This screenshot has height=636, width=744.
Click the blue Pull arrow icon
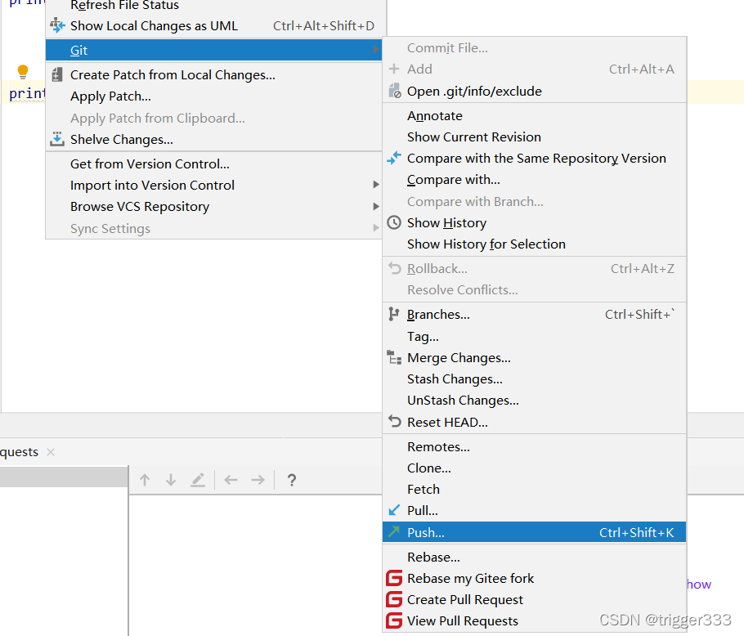click(x=394, y=510)
